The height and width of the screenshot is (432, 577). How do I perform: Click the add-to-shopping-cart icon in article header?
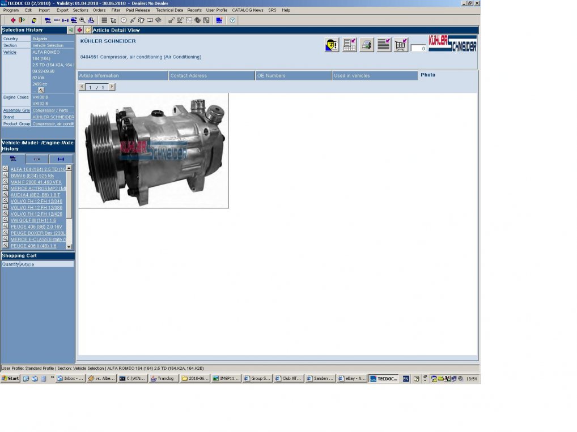click(401, 45)
